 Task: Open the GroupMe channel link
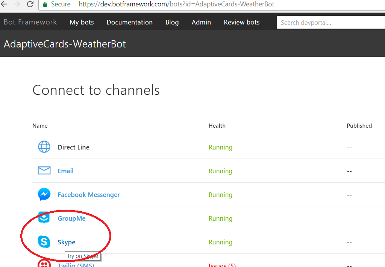pos(71,218)
